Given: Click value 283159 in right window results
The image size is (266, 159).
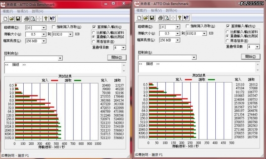Looking at the screenshot, I should coord(252,130).
